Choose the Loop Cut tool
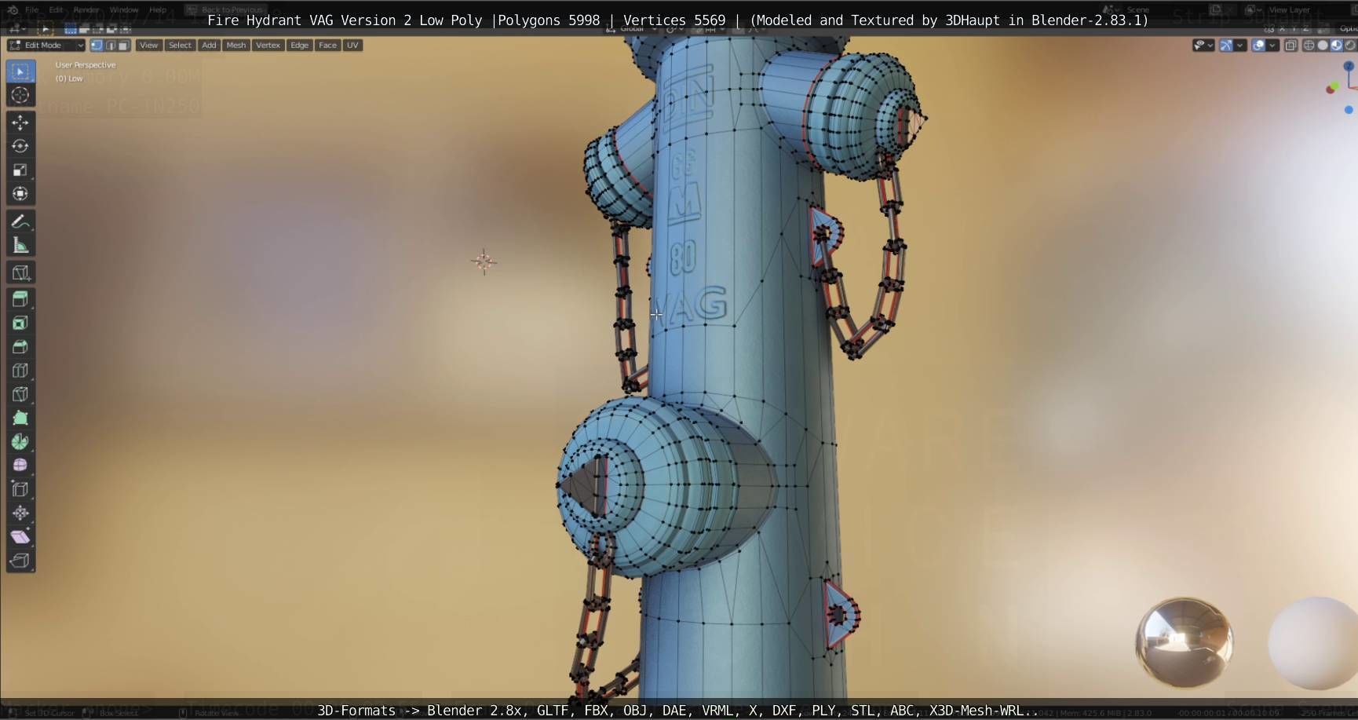 click(20, 371)
